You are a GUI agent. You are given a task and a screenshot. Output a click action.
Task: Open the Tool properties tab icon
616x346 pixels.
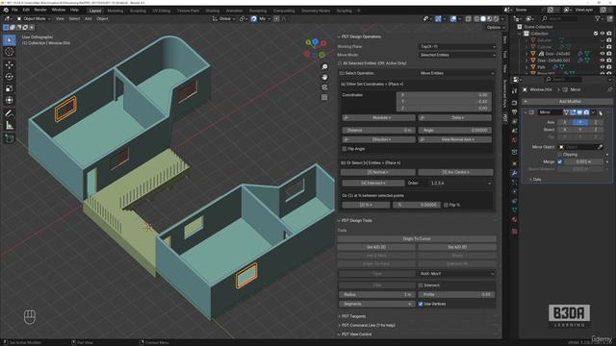click(x=515, y=91)
